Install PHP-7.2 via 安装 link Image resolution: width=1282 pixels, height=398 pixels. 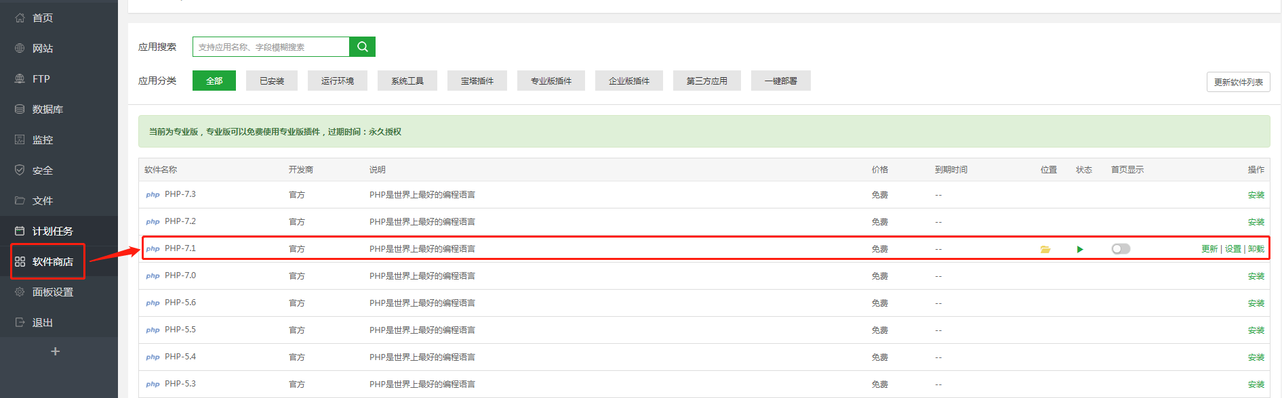[1256, 222]
